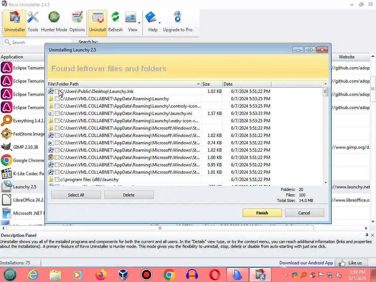The image size is (376, 282).
Task: Show hidden system tray icons arrow
Action: [x=286, y=275]
